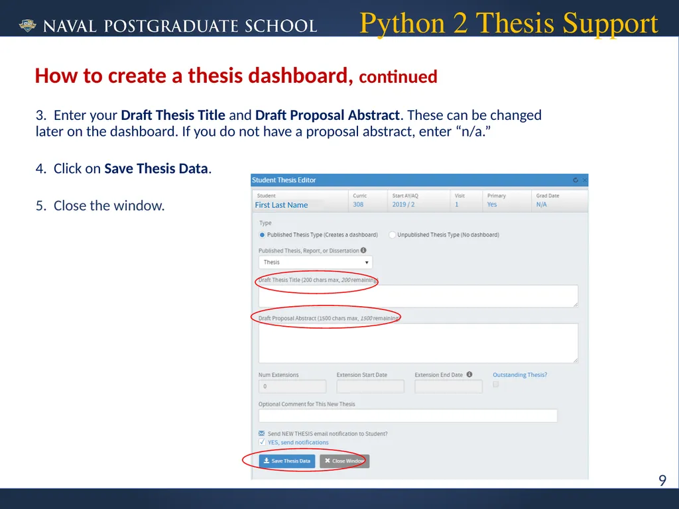Click the Outstanding Thesis? link

click(520, 375)
